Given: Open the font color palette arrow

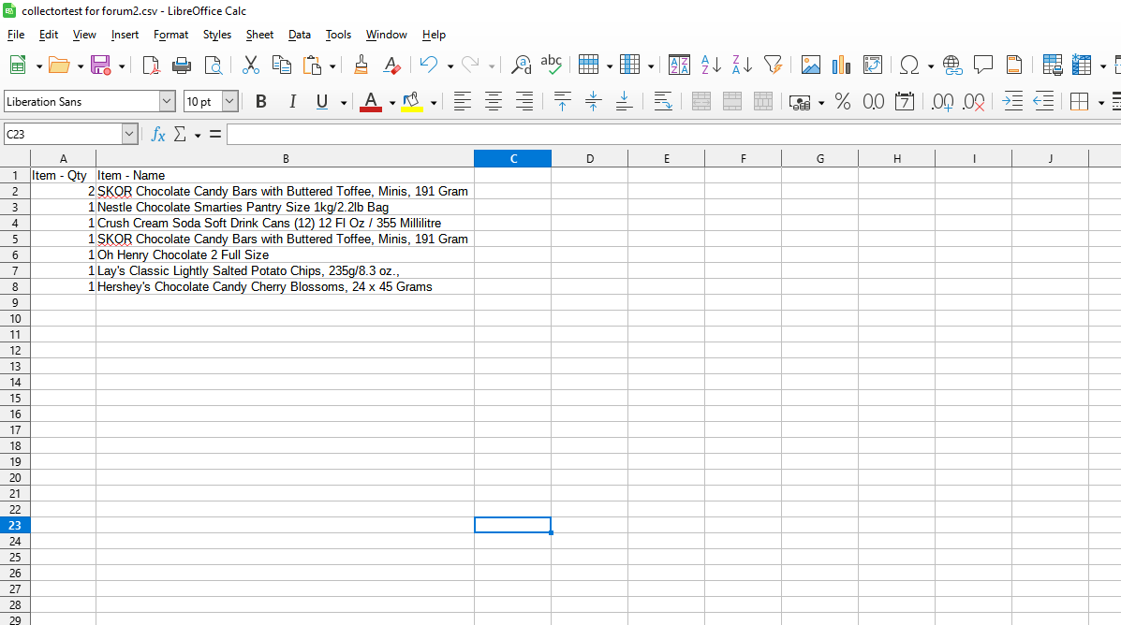Looking at the screenshot, I should (392, 103).
